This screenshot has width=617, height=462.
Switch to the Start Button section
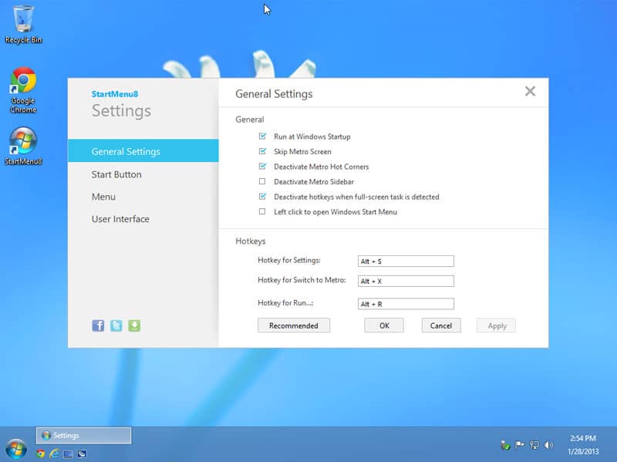coord(116,174)
